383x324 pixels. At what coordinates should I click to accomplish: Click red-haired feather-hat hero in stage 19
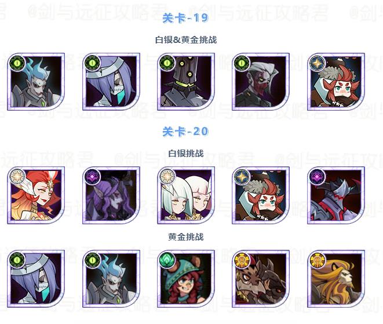pyautogui.click(x=336, y=82)
